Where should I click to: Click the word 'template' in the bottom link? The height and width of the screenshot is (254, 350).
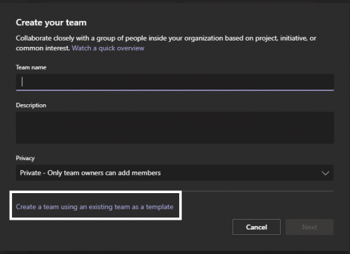click(x=160, y=207)
